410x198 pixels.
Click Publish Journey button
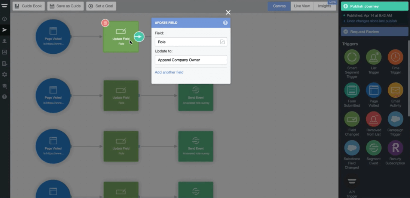click(374, 6)
